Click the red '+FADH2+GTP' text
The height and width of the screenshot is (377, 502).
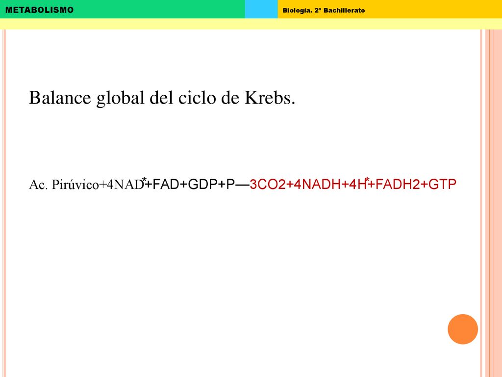click(x=412, y=185)
